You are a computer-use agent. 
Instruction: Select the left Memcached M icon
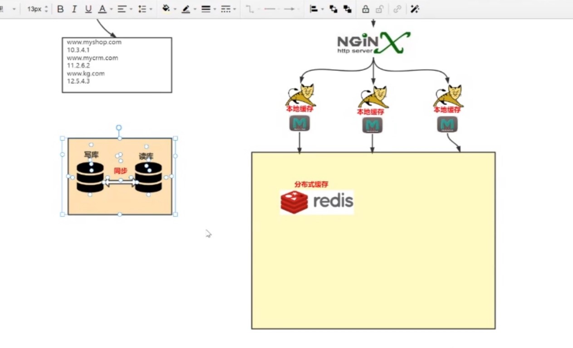tap(299, 124)
